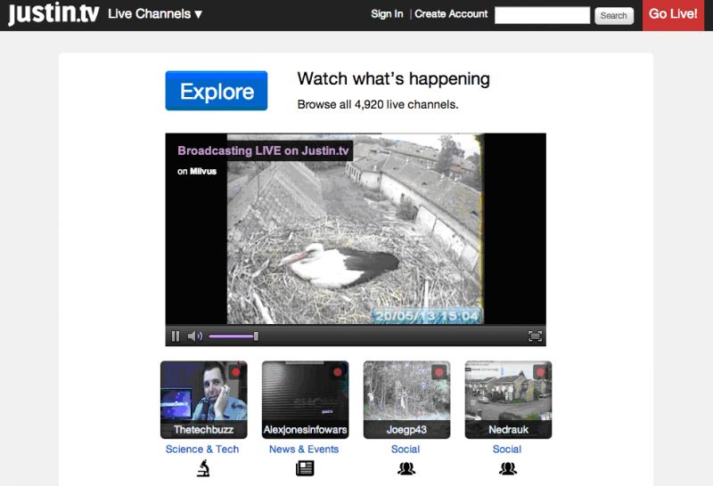This screenshot has width=713, height=486.
Task: Click the Milvus channel name in the video overlay
Action: click(203, 171)
